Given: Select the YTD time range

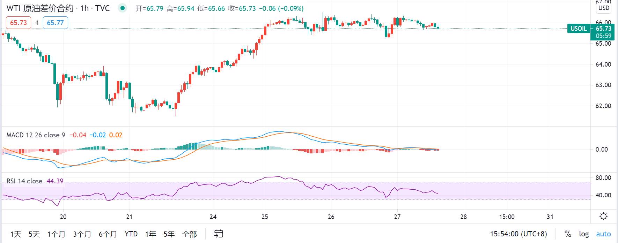Looking at the screenshot, I should [131, 234].
